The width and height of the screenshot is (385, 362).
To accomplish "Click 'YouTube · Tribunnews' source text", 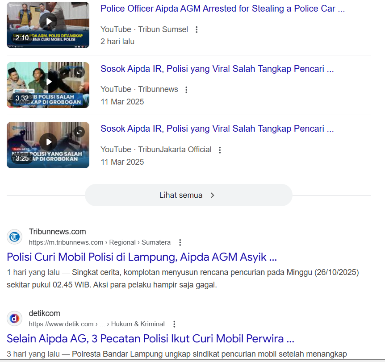I will coord(139,89).
